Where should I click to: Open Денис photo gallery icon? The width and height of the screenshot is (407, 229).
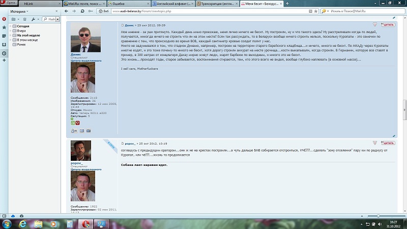(x=89, y=131)
